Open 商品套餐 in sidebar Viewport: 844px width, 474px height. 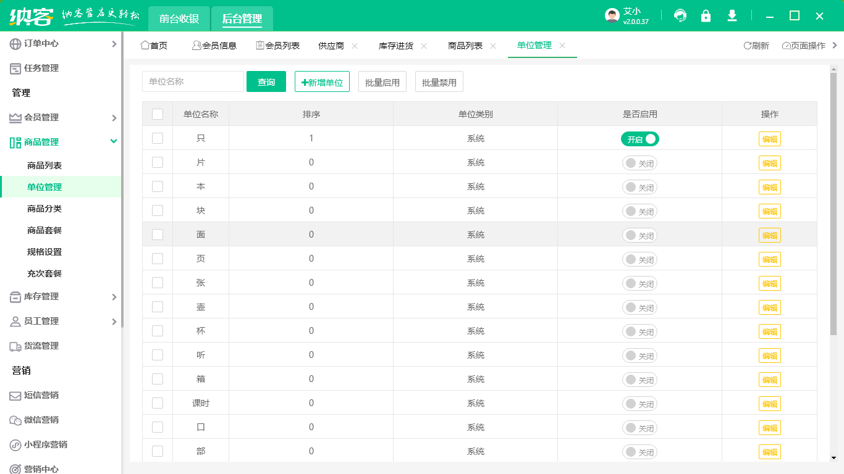click(44, 230)
